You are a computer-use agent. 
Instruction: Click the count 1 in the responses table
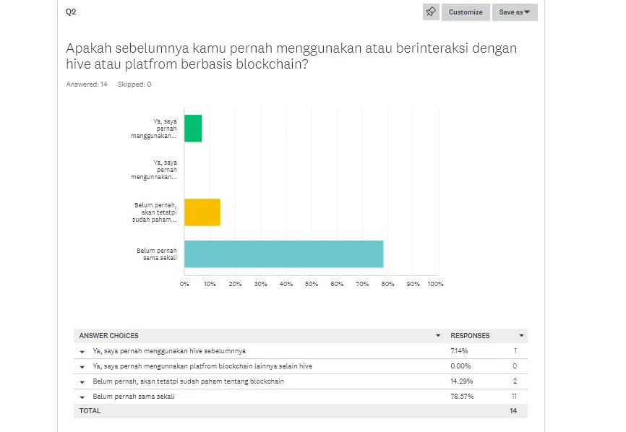click(515, 351)
